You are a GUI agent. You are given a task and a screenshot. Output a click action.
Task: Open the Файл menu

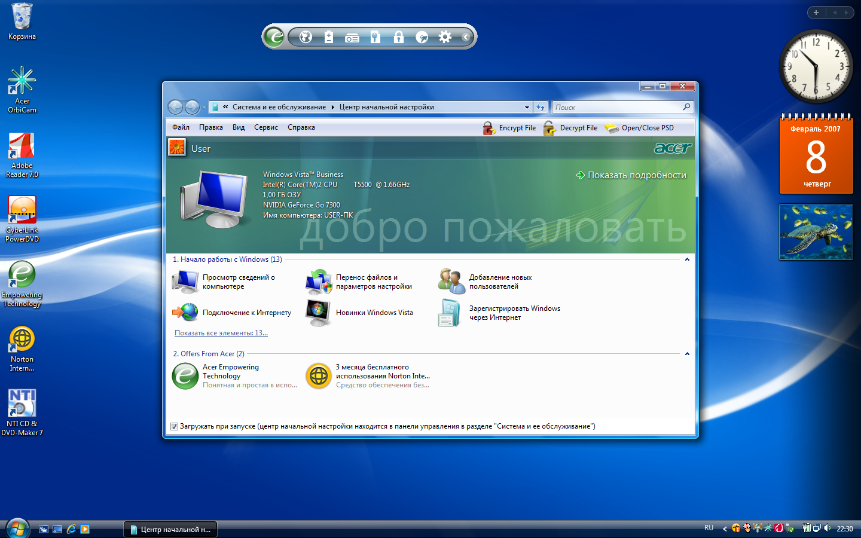[181, 127]
